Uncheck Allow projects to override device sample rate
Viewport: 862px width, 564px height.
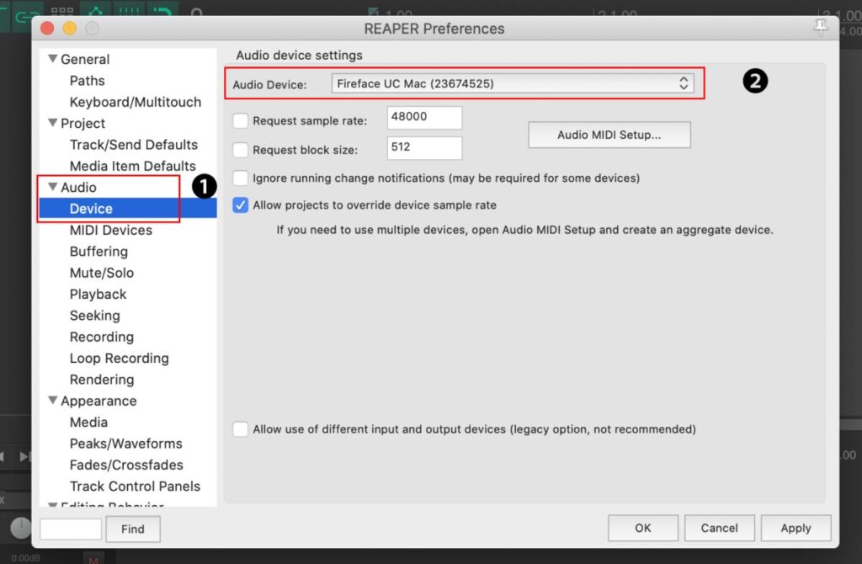coord(241,205)
